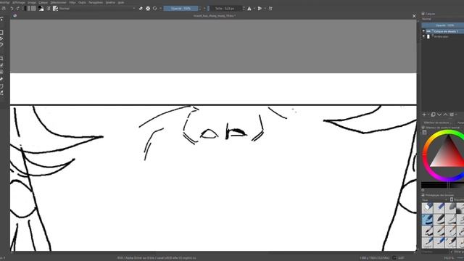
Task: Click the Undo arrow in the toolbar
Action: tap(12, 9)
